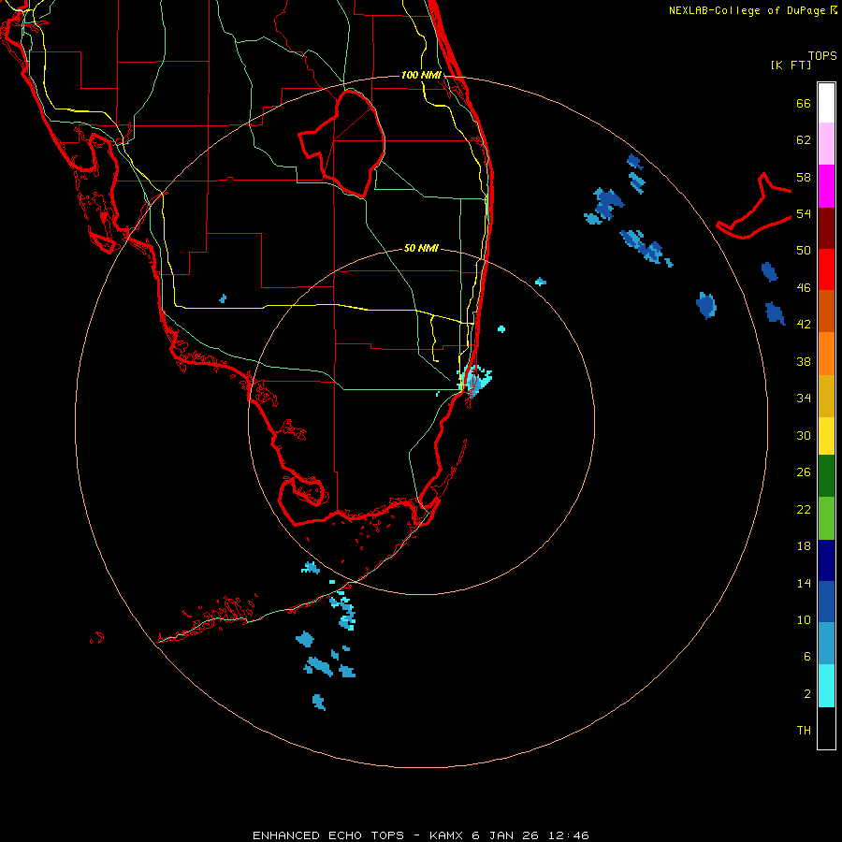Click the 46 value on the legend
842x842 pixels.
[804, 288]
